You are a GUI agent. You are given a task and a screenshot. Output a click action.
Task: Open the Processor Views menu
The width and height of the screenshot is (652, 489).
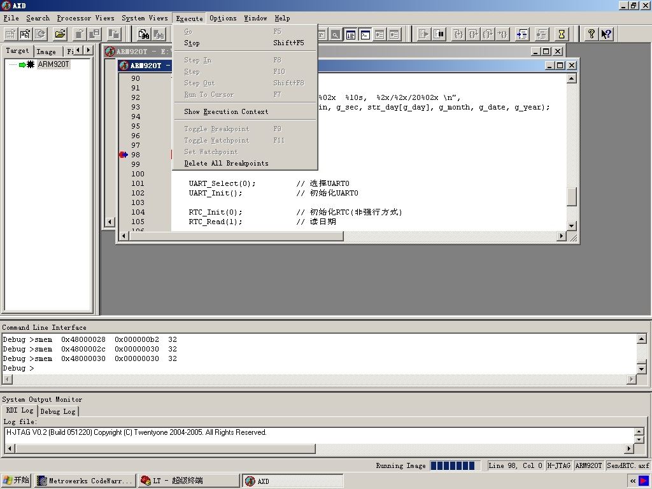pyautogui.click(x=86, y=18)
